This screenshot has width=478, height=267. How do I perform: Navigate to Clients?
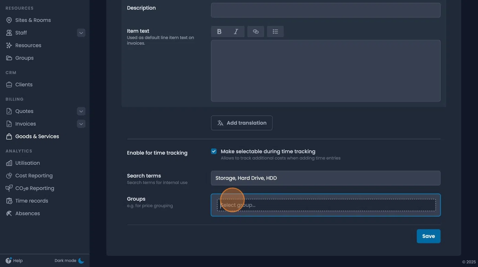(x=24, y=84)
